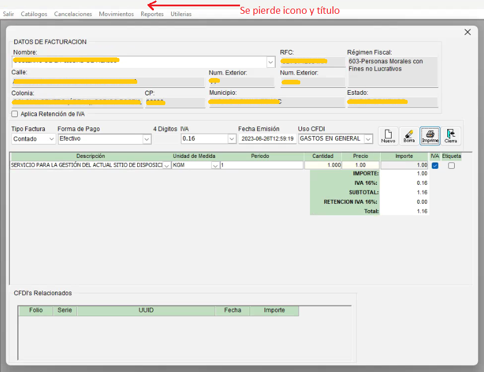This screenshot has width=484, height=372.
Task: Click the Precio column header
Action: pos(361,156)
